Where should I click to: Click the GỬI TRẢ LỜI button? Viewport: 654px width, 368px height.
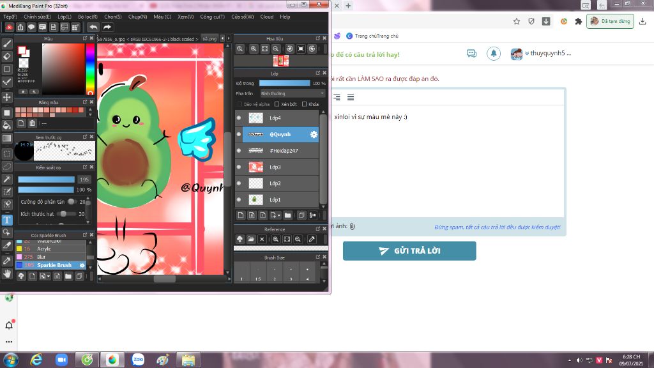pos(409,250)
